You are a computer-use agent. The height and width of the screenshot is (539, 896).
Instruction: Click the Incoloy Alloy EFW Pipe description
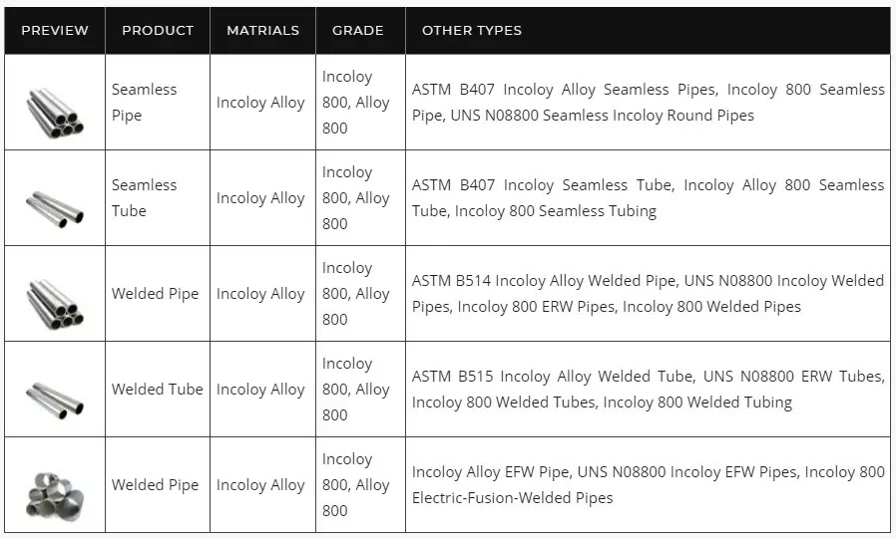tap(648, 485)
